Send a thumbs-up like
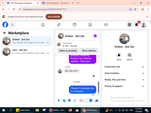151x113 pixels. point(97,100)
